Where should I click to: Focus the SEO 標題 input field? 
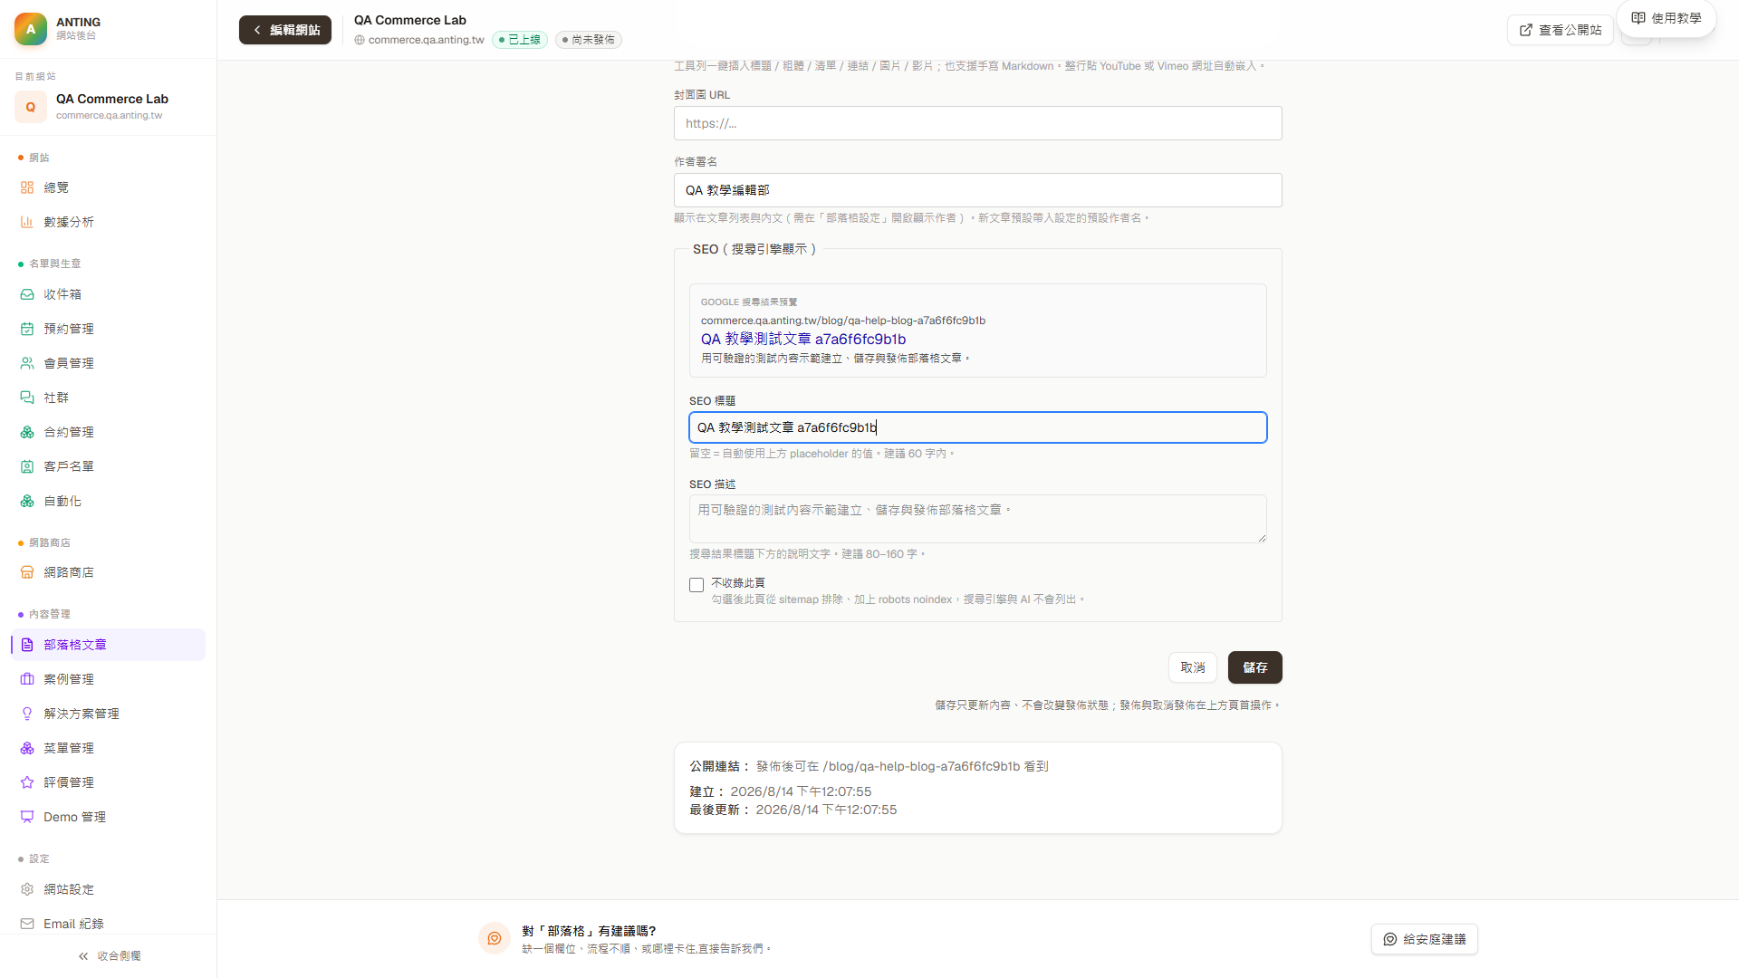tap(978, 427)
